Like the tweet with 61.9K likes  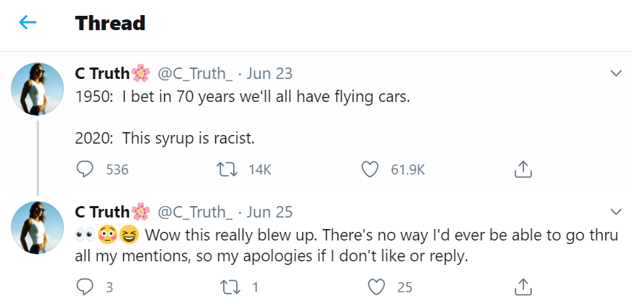(x=370, y=169)
